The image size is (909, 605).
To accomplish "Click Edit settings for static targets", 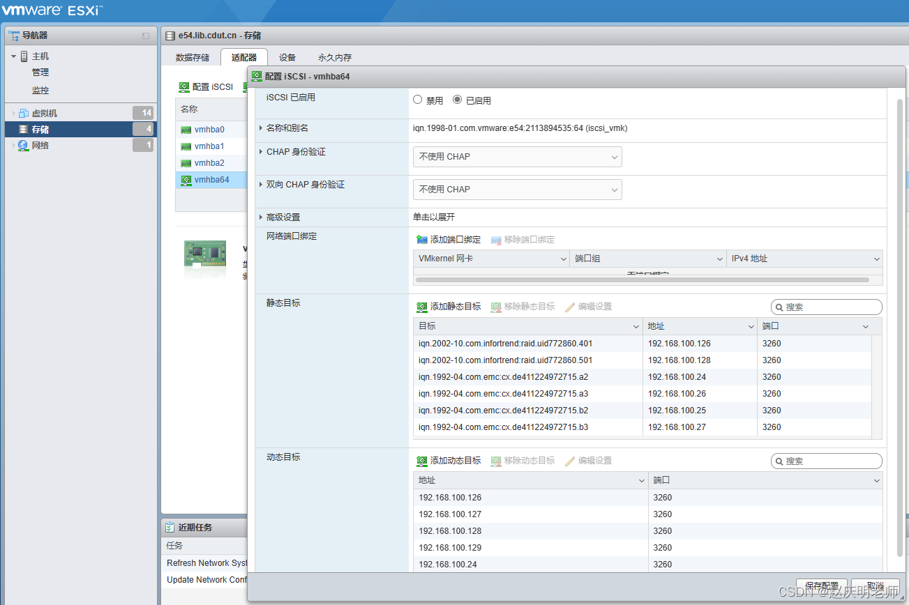I will point(588,307).
